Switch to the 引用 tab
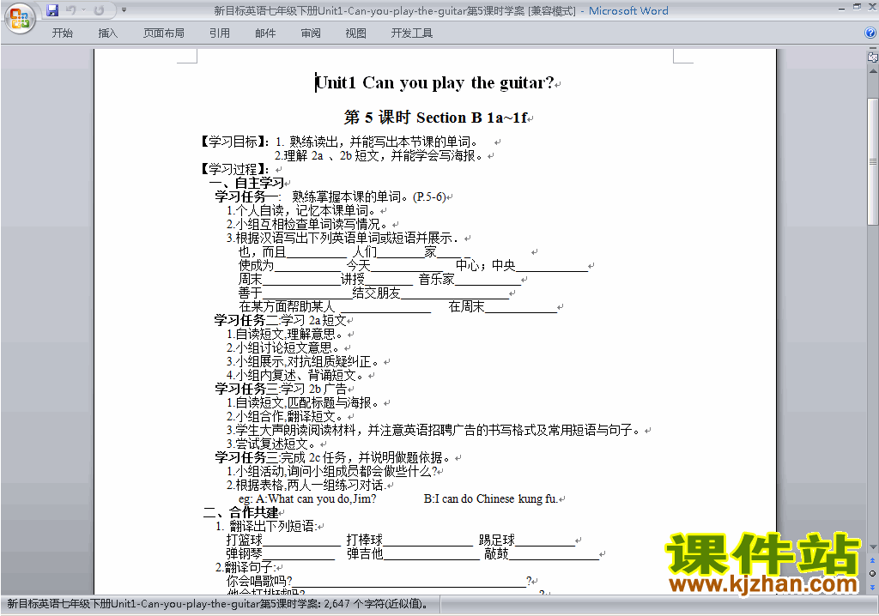Viewport: 879px width, 616px height. (x=219, y=33)
